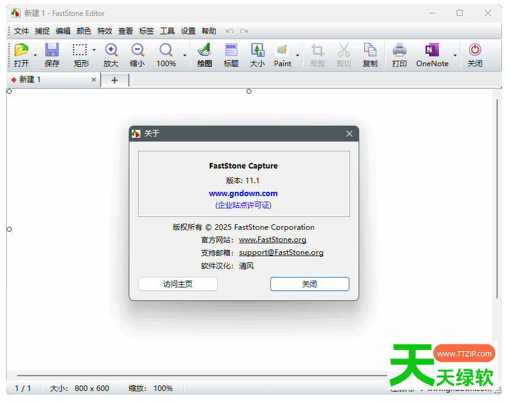
Task: Close the 关于 dialog with the X
Action: pyautogui.click(x=349, y=134)
